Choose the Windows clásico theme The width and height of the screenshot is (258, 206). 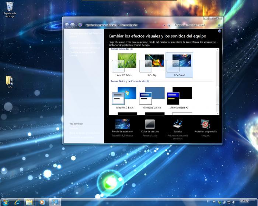pos(152,98)
